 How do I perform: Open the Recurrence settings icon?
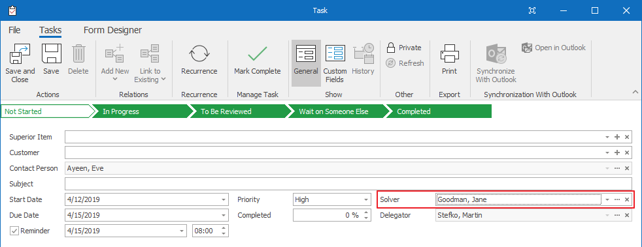[199, 53]
